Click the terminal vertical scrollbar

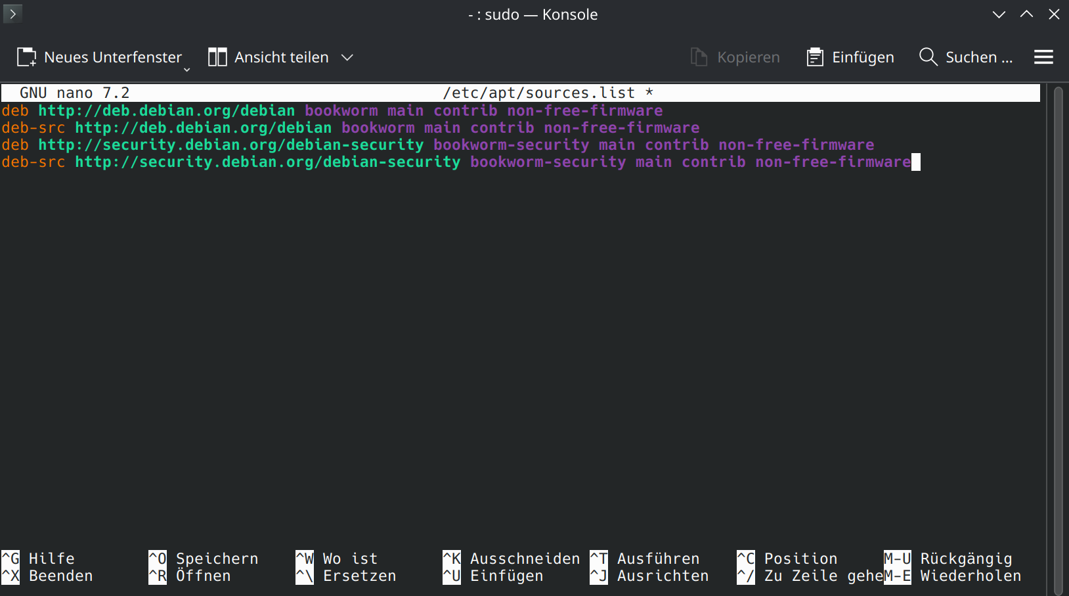(1058, 339)
